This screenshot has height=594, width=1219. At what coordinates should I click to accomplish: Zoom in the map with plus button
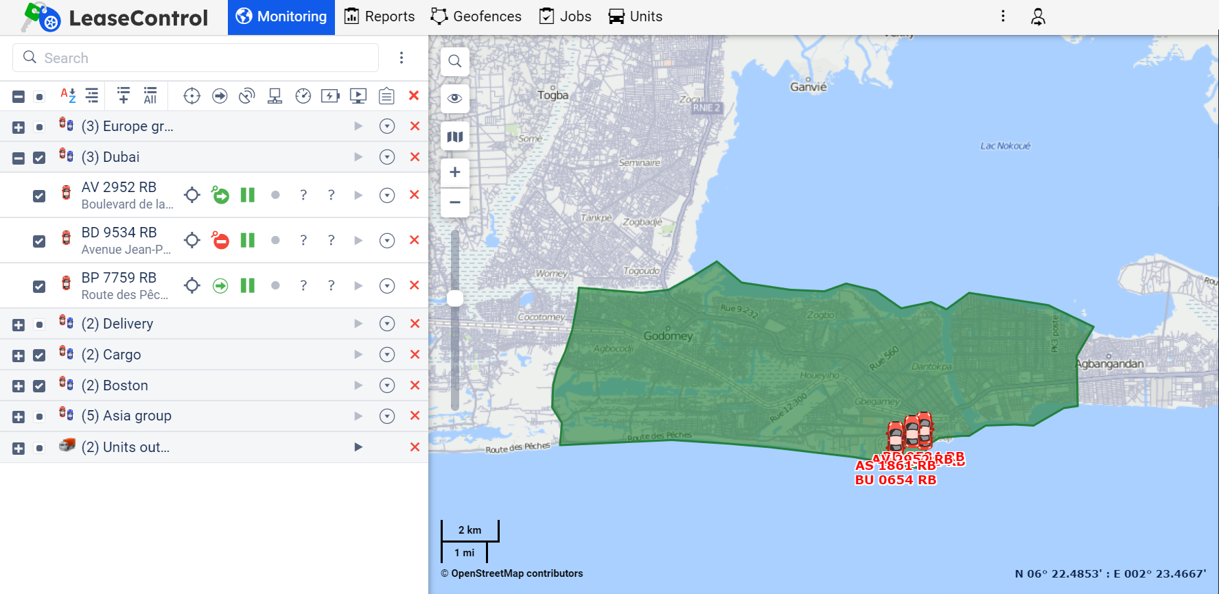454,172
